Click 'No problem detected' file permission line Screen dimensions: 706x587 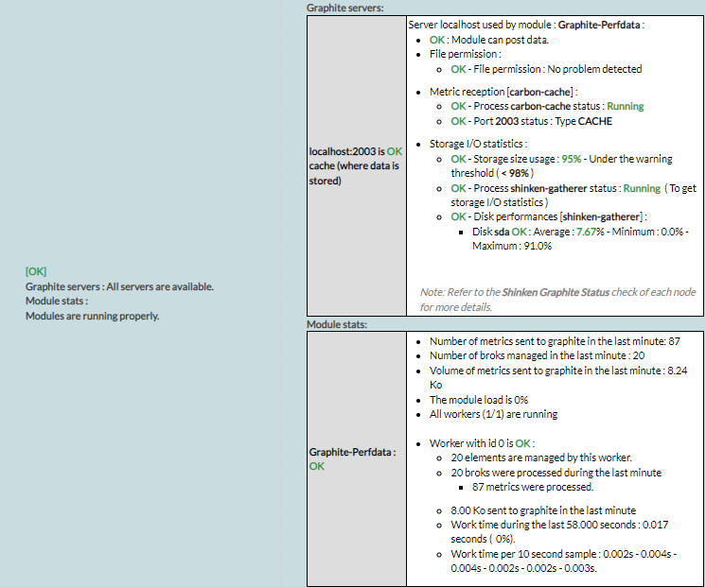pyautogui.click(x=546, y=69)
